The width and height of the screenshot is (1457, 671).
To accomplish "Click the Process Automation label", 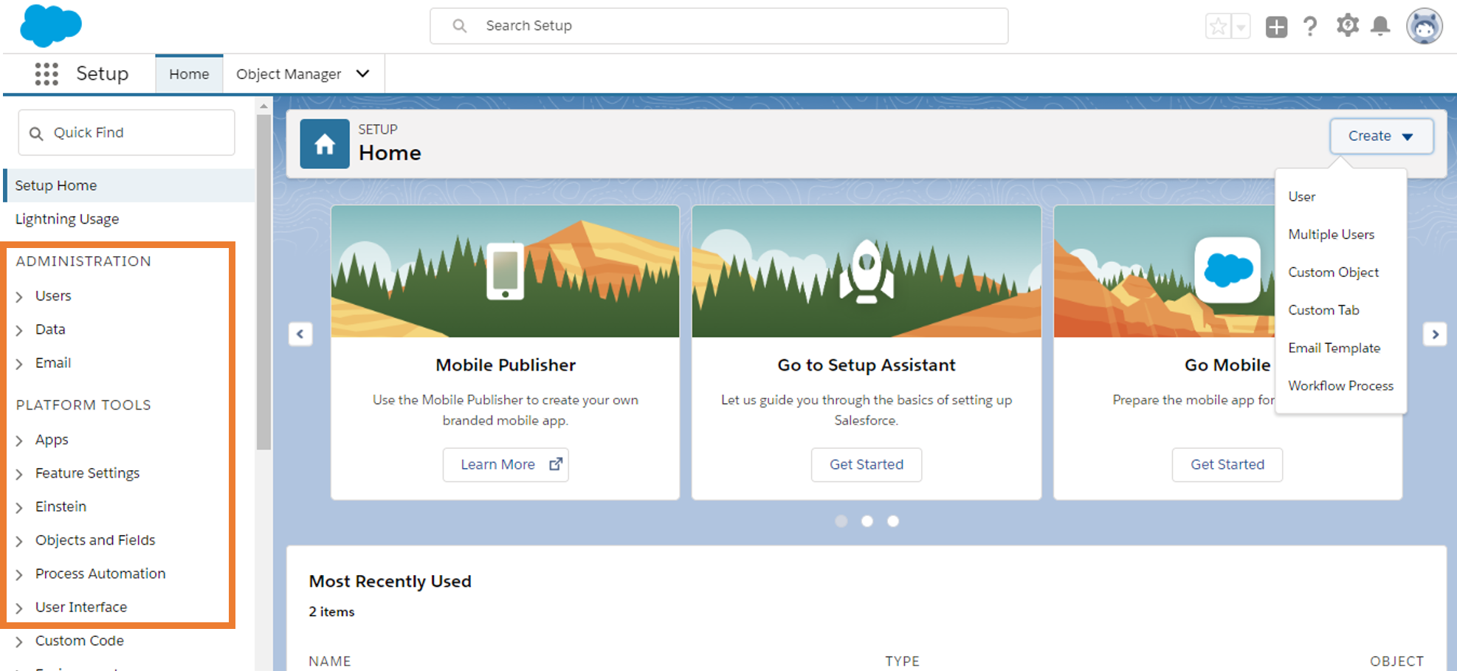I will 100,574.
